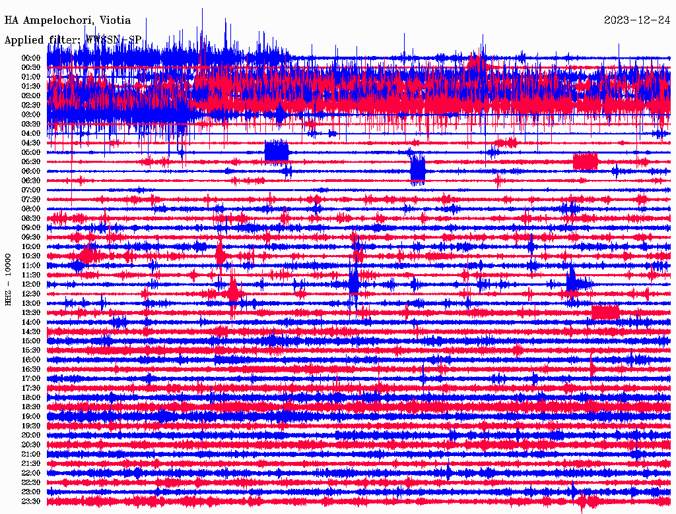Click the station title 'HA Ampelochori, Viotia'
Screen dimensions: 676x514
click(68, 20)
